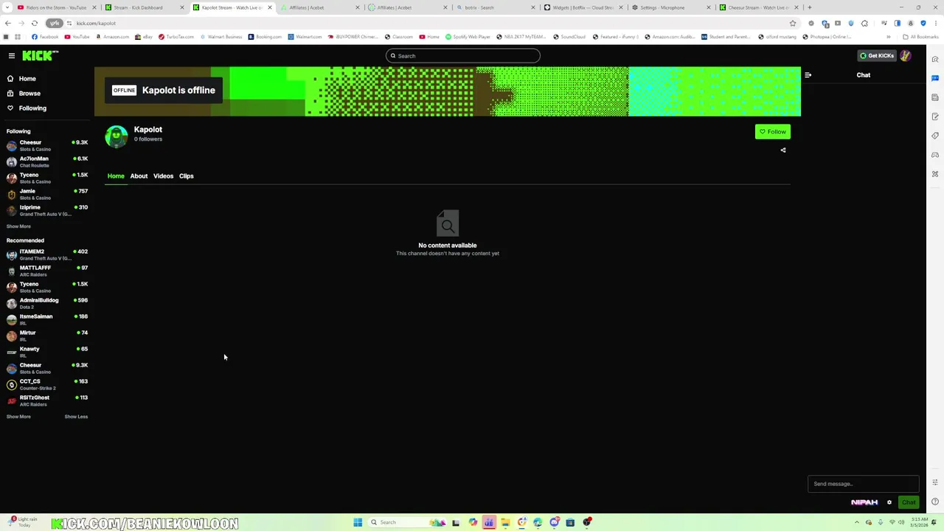
Task: Open the hamburger sidebar menu
Action: click(x=12, y=56)
